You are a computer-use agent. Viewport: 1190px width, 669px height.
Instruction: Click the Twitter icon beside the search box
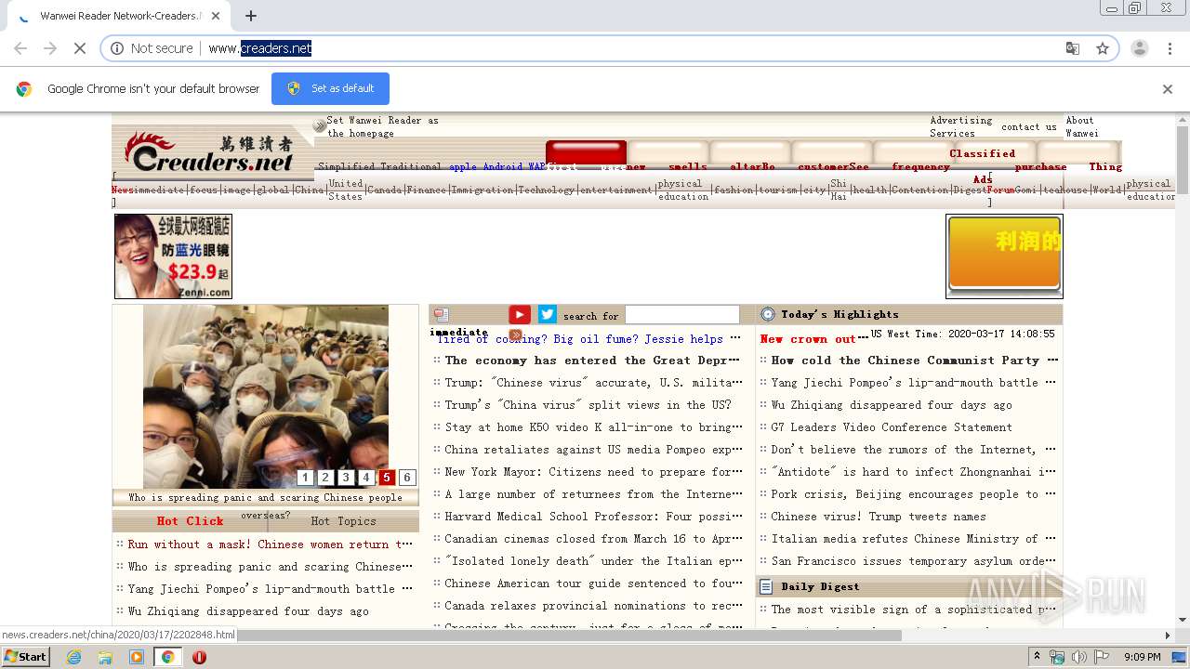click(548, 315)
